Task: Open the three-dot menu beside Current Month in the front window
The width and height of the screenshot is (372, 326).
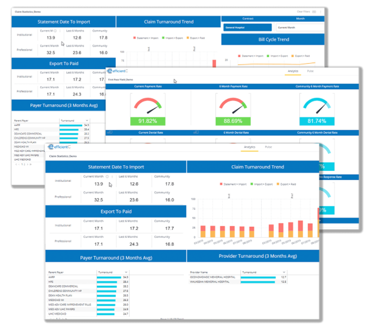Action: 111,177
